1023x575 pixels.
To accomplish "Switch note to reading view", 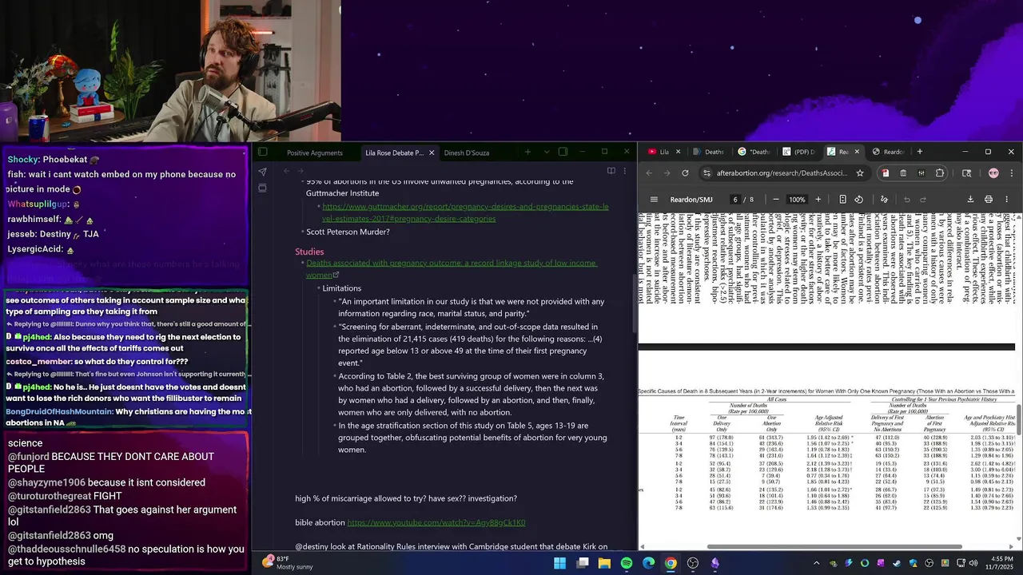I will (x=611, y=171).
